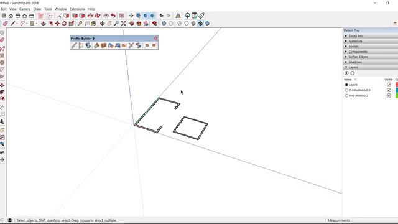Open the Help menu
This screenshot has height=224, width=398.
pyautogui.click(x=91, y=9)
